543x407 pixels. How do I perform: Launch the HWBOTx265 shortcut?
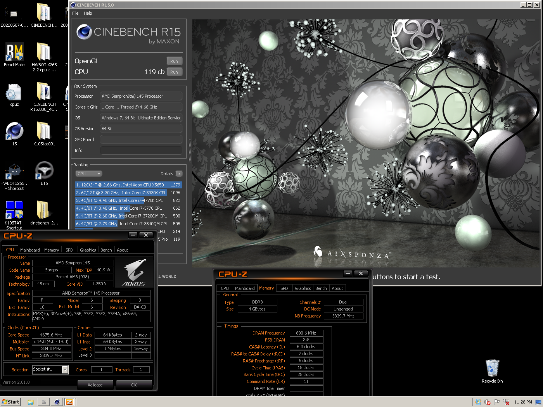(x=14, y=176)
